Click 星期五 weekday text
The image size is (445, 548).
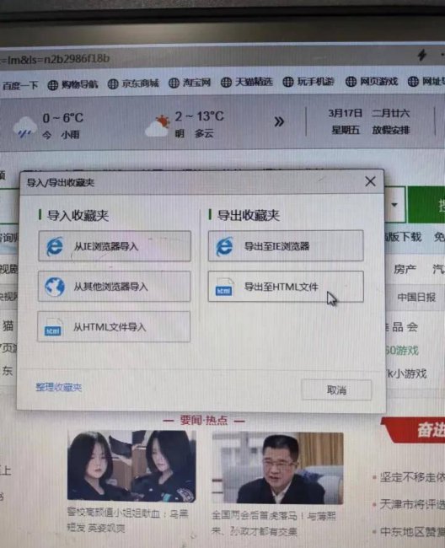(x=346, y=130)
